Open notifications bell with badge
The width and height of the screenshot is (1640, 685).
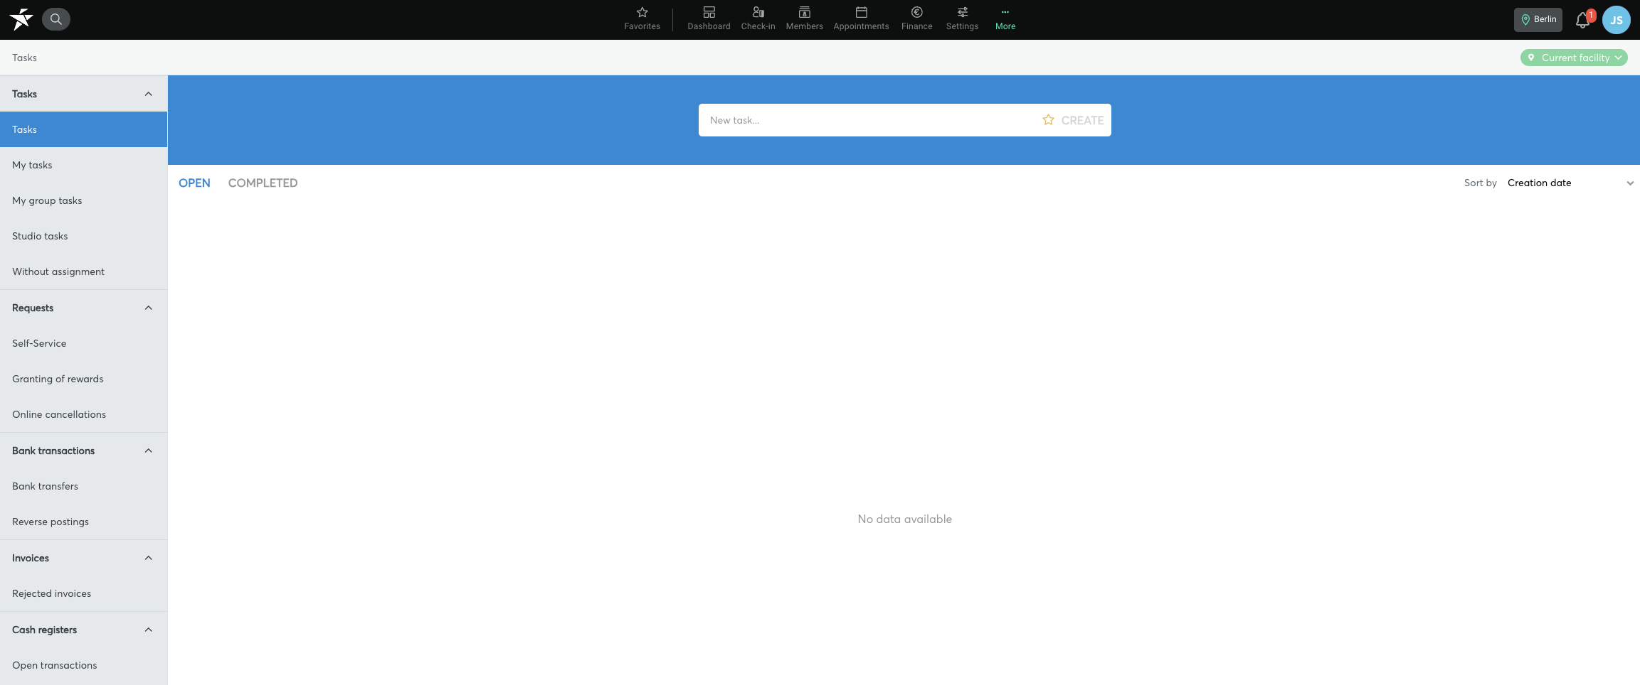(1582, 19)
